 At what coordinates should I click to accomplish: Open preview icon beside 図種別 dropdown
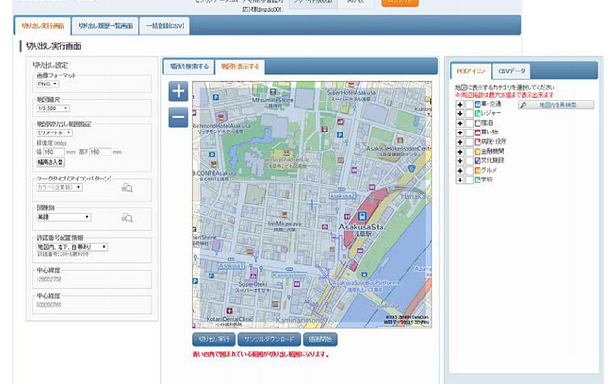pyautogui.click(x=127, y=218)
